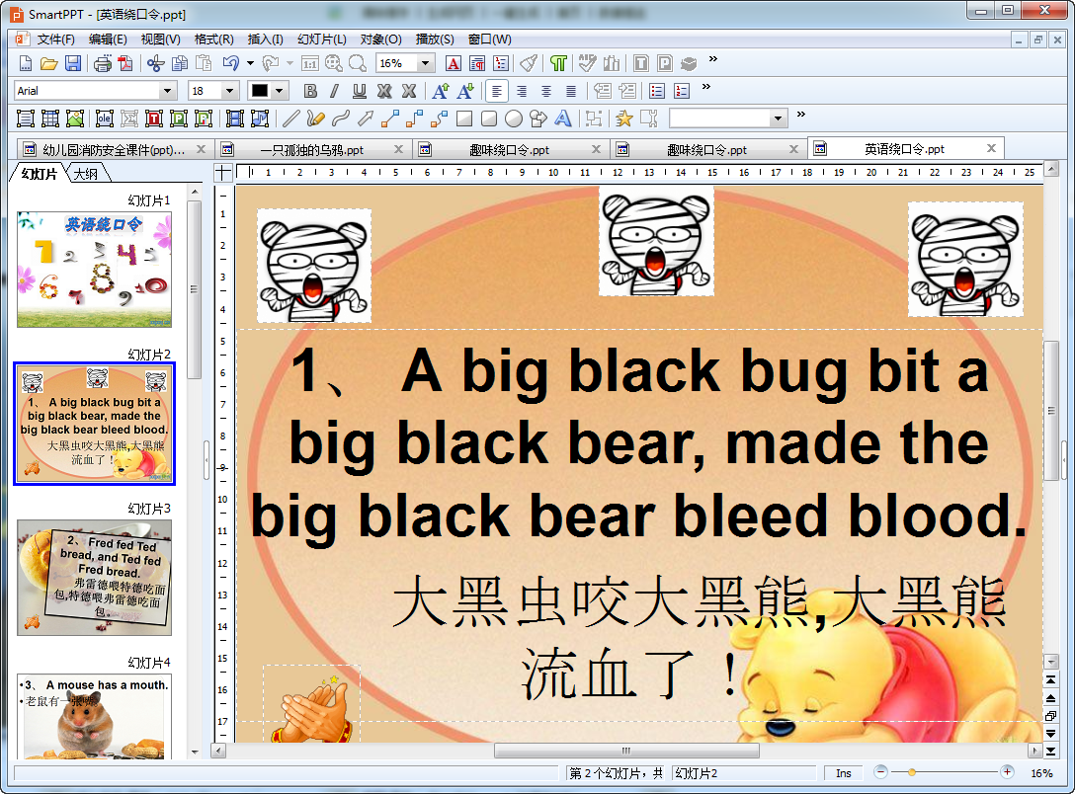
Task: Insert a table frame icon
Action: 50,119
